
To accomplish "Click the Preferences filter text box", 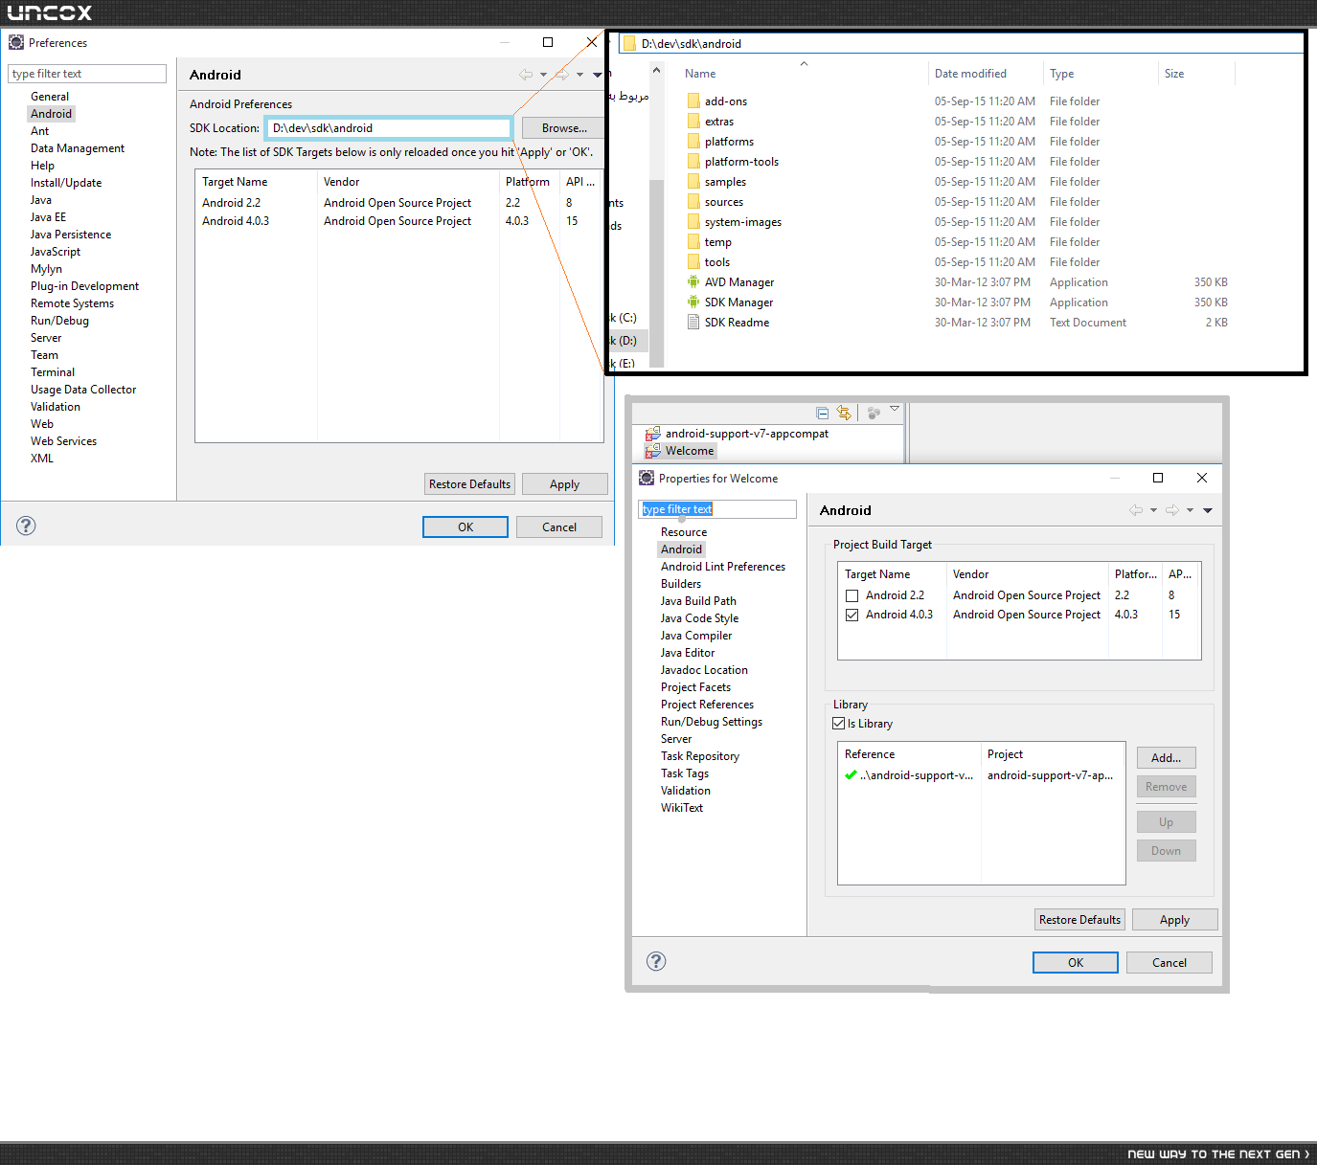I will [87, 74].
